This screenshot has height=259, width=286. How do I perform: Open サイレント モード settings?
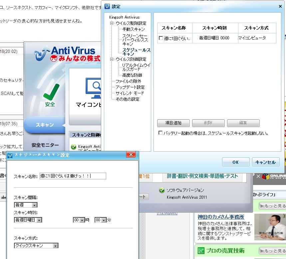(130, 93)
